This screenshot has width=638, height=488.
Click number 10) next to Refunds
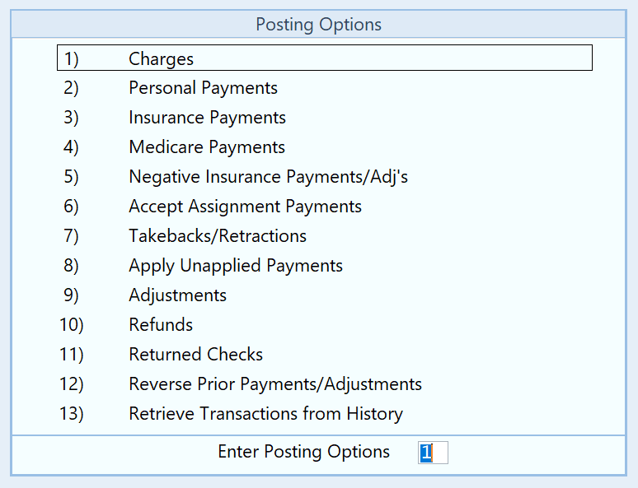(72, 325)
